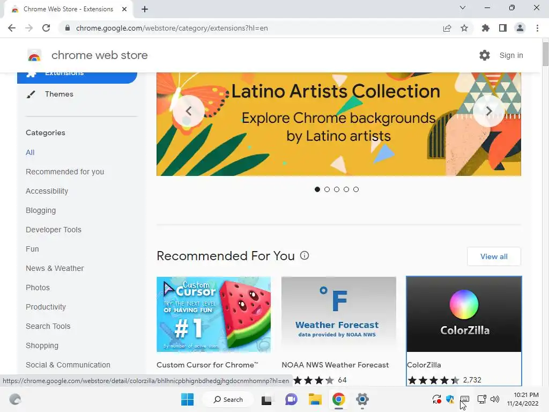Expand the tab search chevron
This screenshot has height=412, width=549.
coord(463,8)
